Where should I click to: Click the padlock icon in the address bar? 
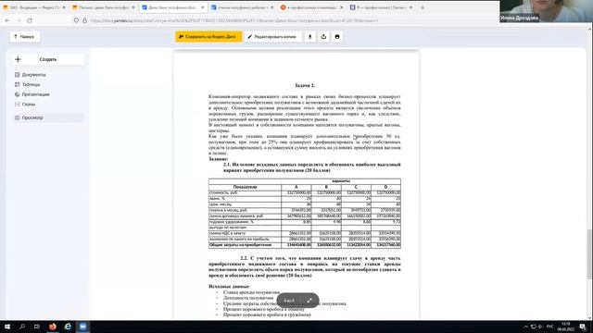(x=84, y=20)
